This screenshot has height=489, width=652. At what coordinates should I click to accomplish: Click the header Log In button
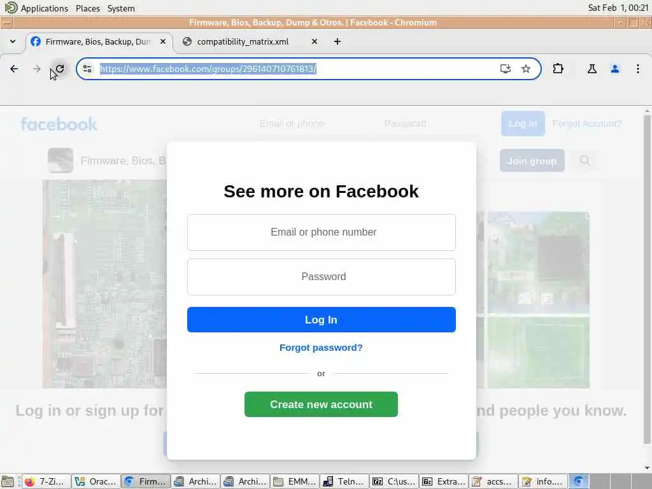pyautogui.click(x=523, y=124)
